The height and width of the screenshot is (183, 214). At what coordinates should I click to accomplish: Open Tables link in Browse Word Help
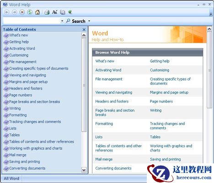point(155,137)
